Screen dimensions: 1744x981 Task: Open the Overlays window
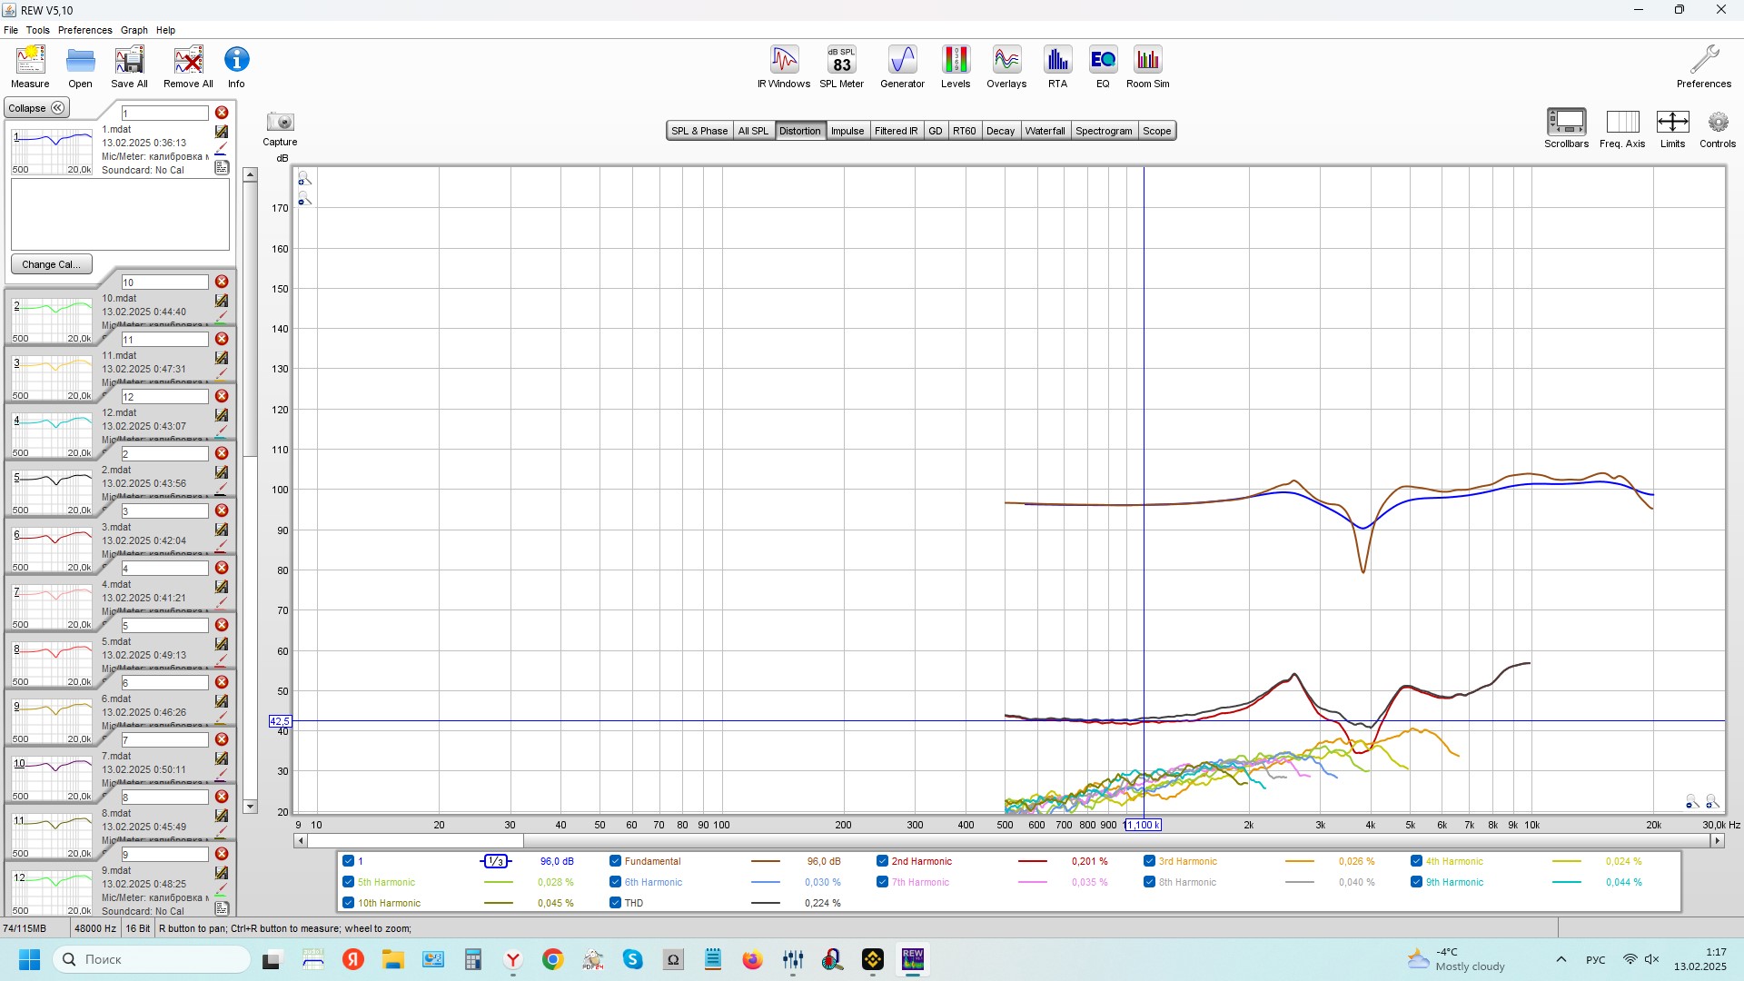tap(1006, 66)
